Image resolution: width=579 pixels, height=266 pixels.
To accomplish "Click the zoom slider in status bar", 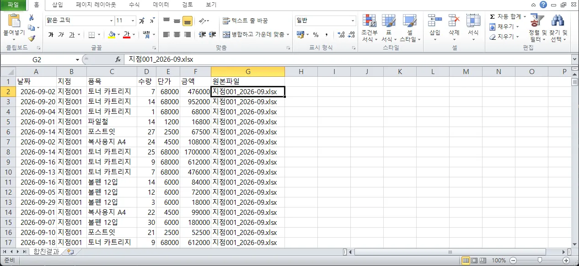I will [540, 261].
